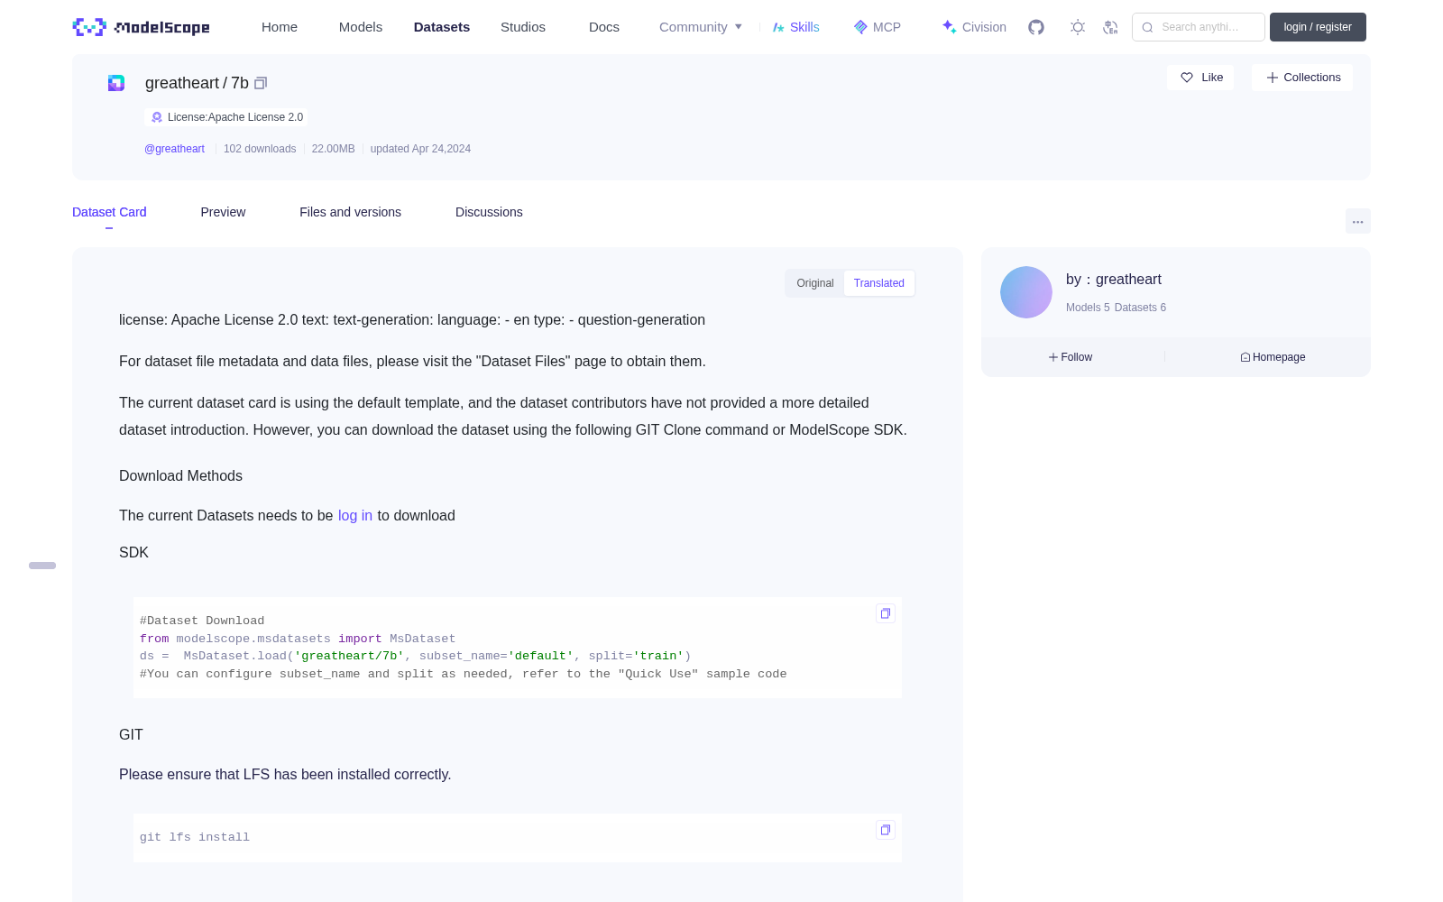Copy the SDK dataset download code
Image resolution: width=1443 pixels, height=902 pixels.
click(886, 613)
